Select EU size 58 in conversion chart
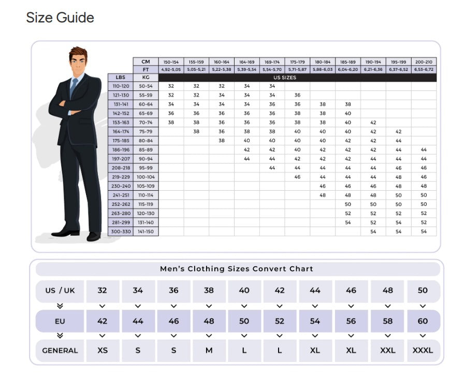The height and width of the screenshot is (379, 466). click(x=387, y=321)
